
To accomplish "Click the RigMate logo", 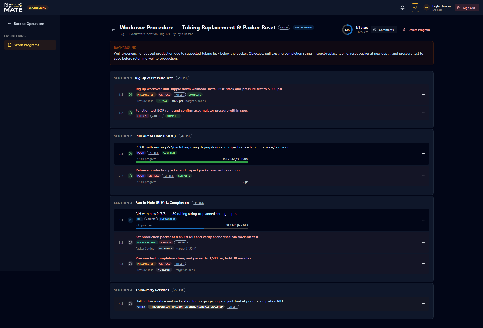I will 13,8.
